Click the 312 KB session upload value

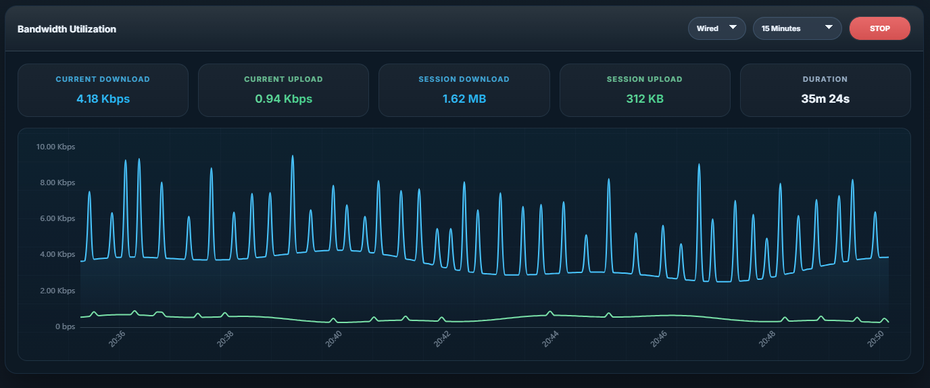pyautogui.click(x=645, y=99)
